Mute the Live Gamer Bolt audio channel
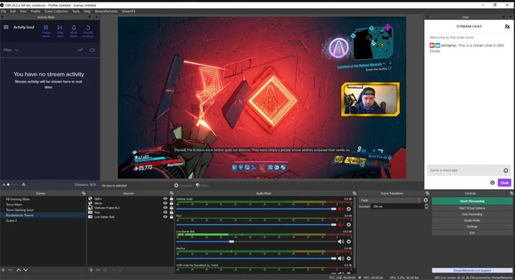The width and height of the screenshot is (515, 280). point(341,241)
